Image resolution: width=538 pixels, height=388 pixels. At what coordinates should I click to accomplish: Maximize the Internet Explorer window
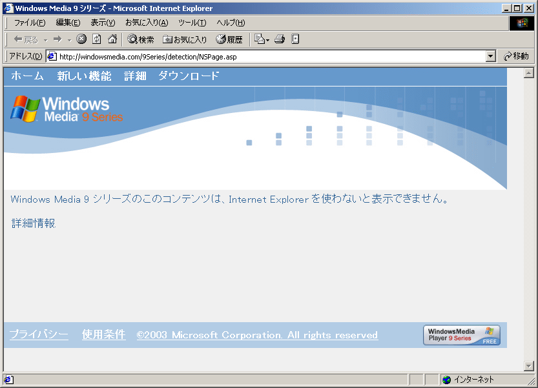click(x=517, y=8)
